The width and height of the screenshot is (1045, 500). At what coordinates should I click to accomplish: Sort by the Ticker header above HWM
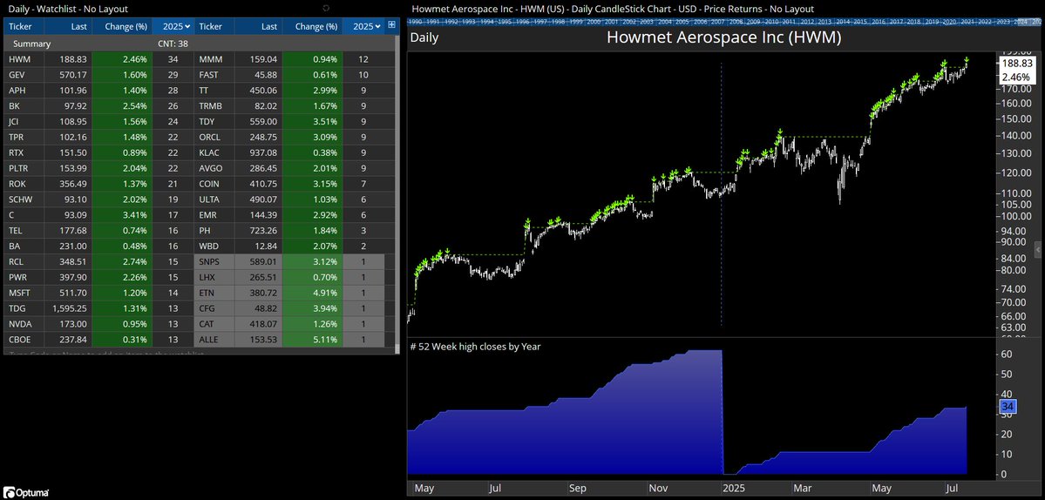coord(24,26)
